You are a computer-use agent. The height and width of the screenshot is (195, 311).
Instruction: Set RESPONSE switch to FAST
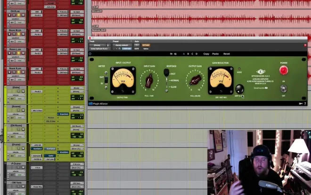[x=173, y=74]
